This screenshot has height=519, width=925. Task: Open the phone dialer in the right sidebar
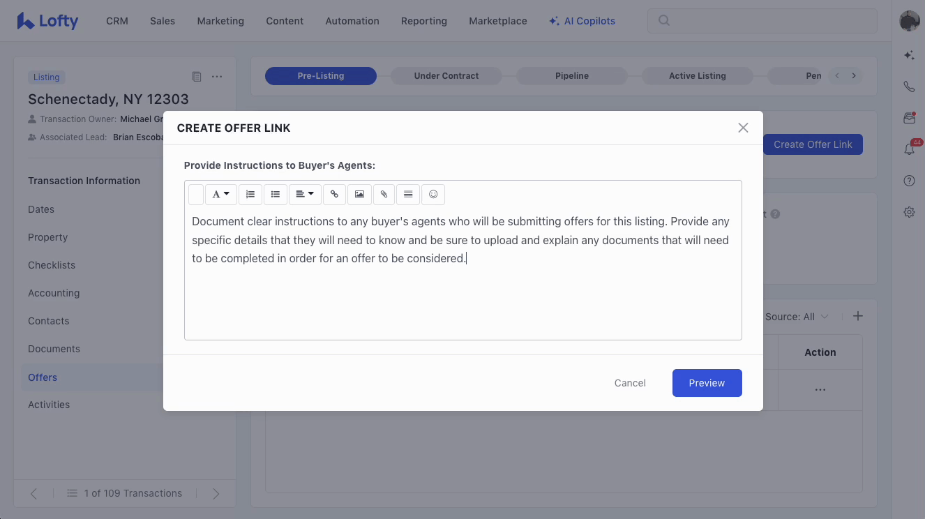[x=909, y=86]
